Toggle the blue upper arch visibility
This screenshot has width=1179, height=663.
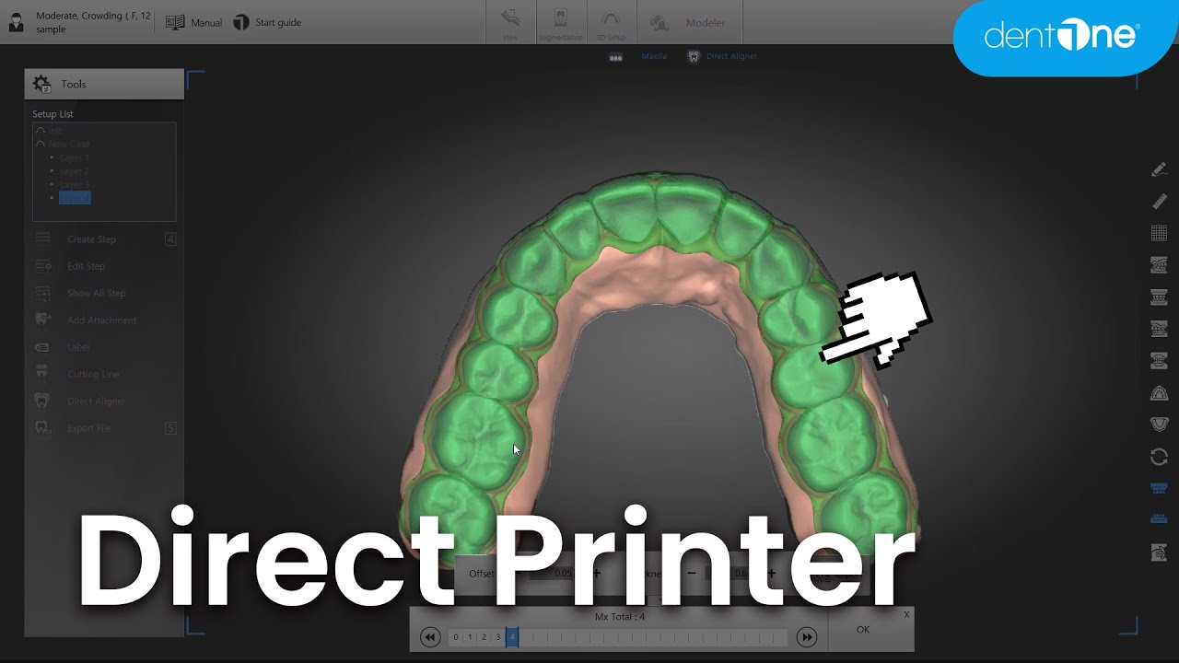pyautogui.click(x=1160, y=488)
